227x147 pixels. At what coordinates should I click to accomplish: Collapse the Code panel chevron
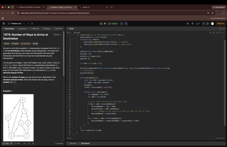[224, 28]
